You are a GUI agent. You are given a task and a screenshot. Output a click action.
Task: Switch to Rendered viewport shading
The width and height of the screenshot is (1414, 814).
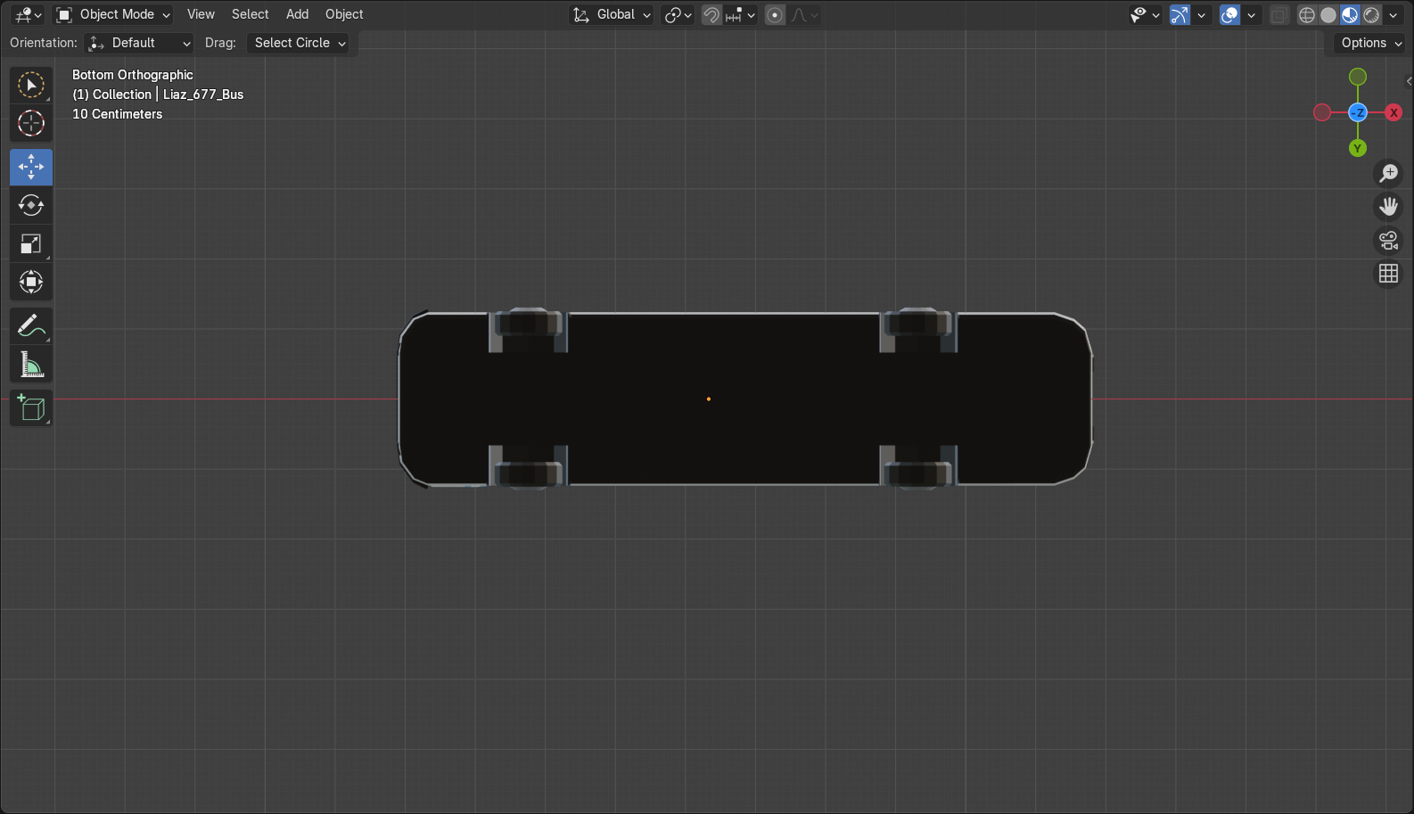(1371, 15)
